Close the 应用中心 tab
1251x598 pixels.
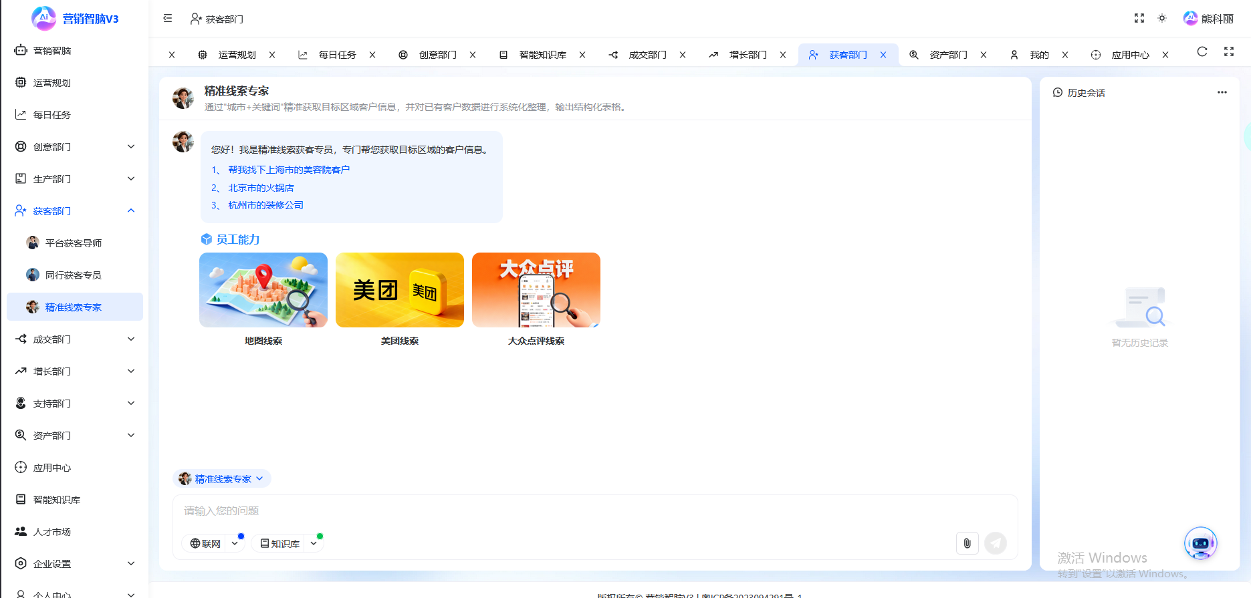point(1165,55)
